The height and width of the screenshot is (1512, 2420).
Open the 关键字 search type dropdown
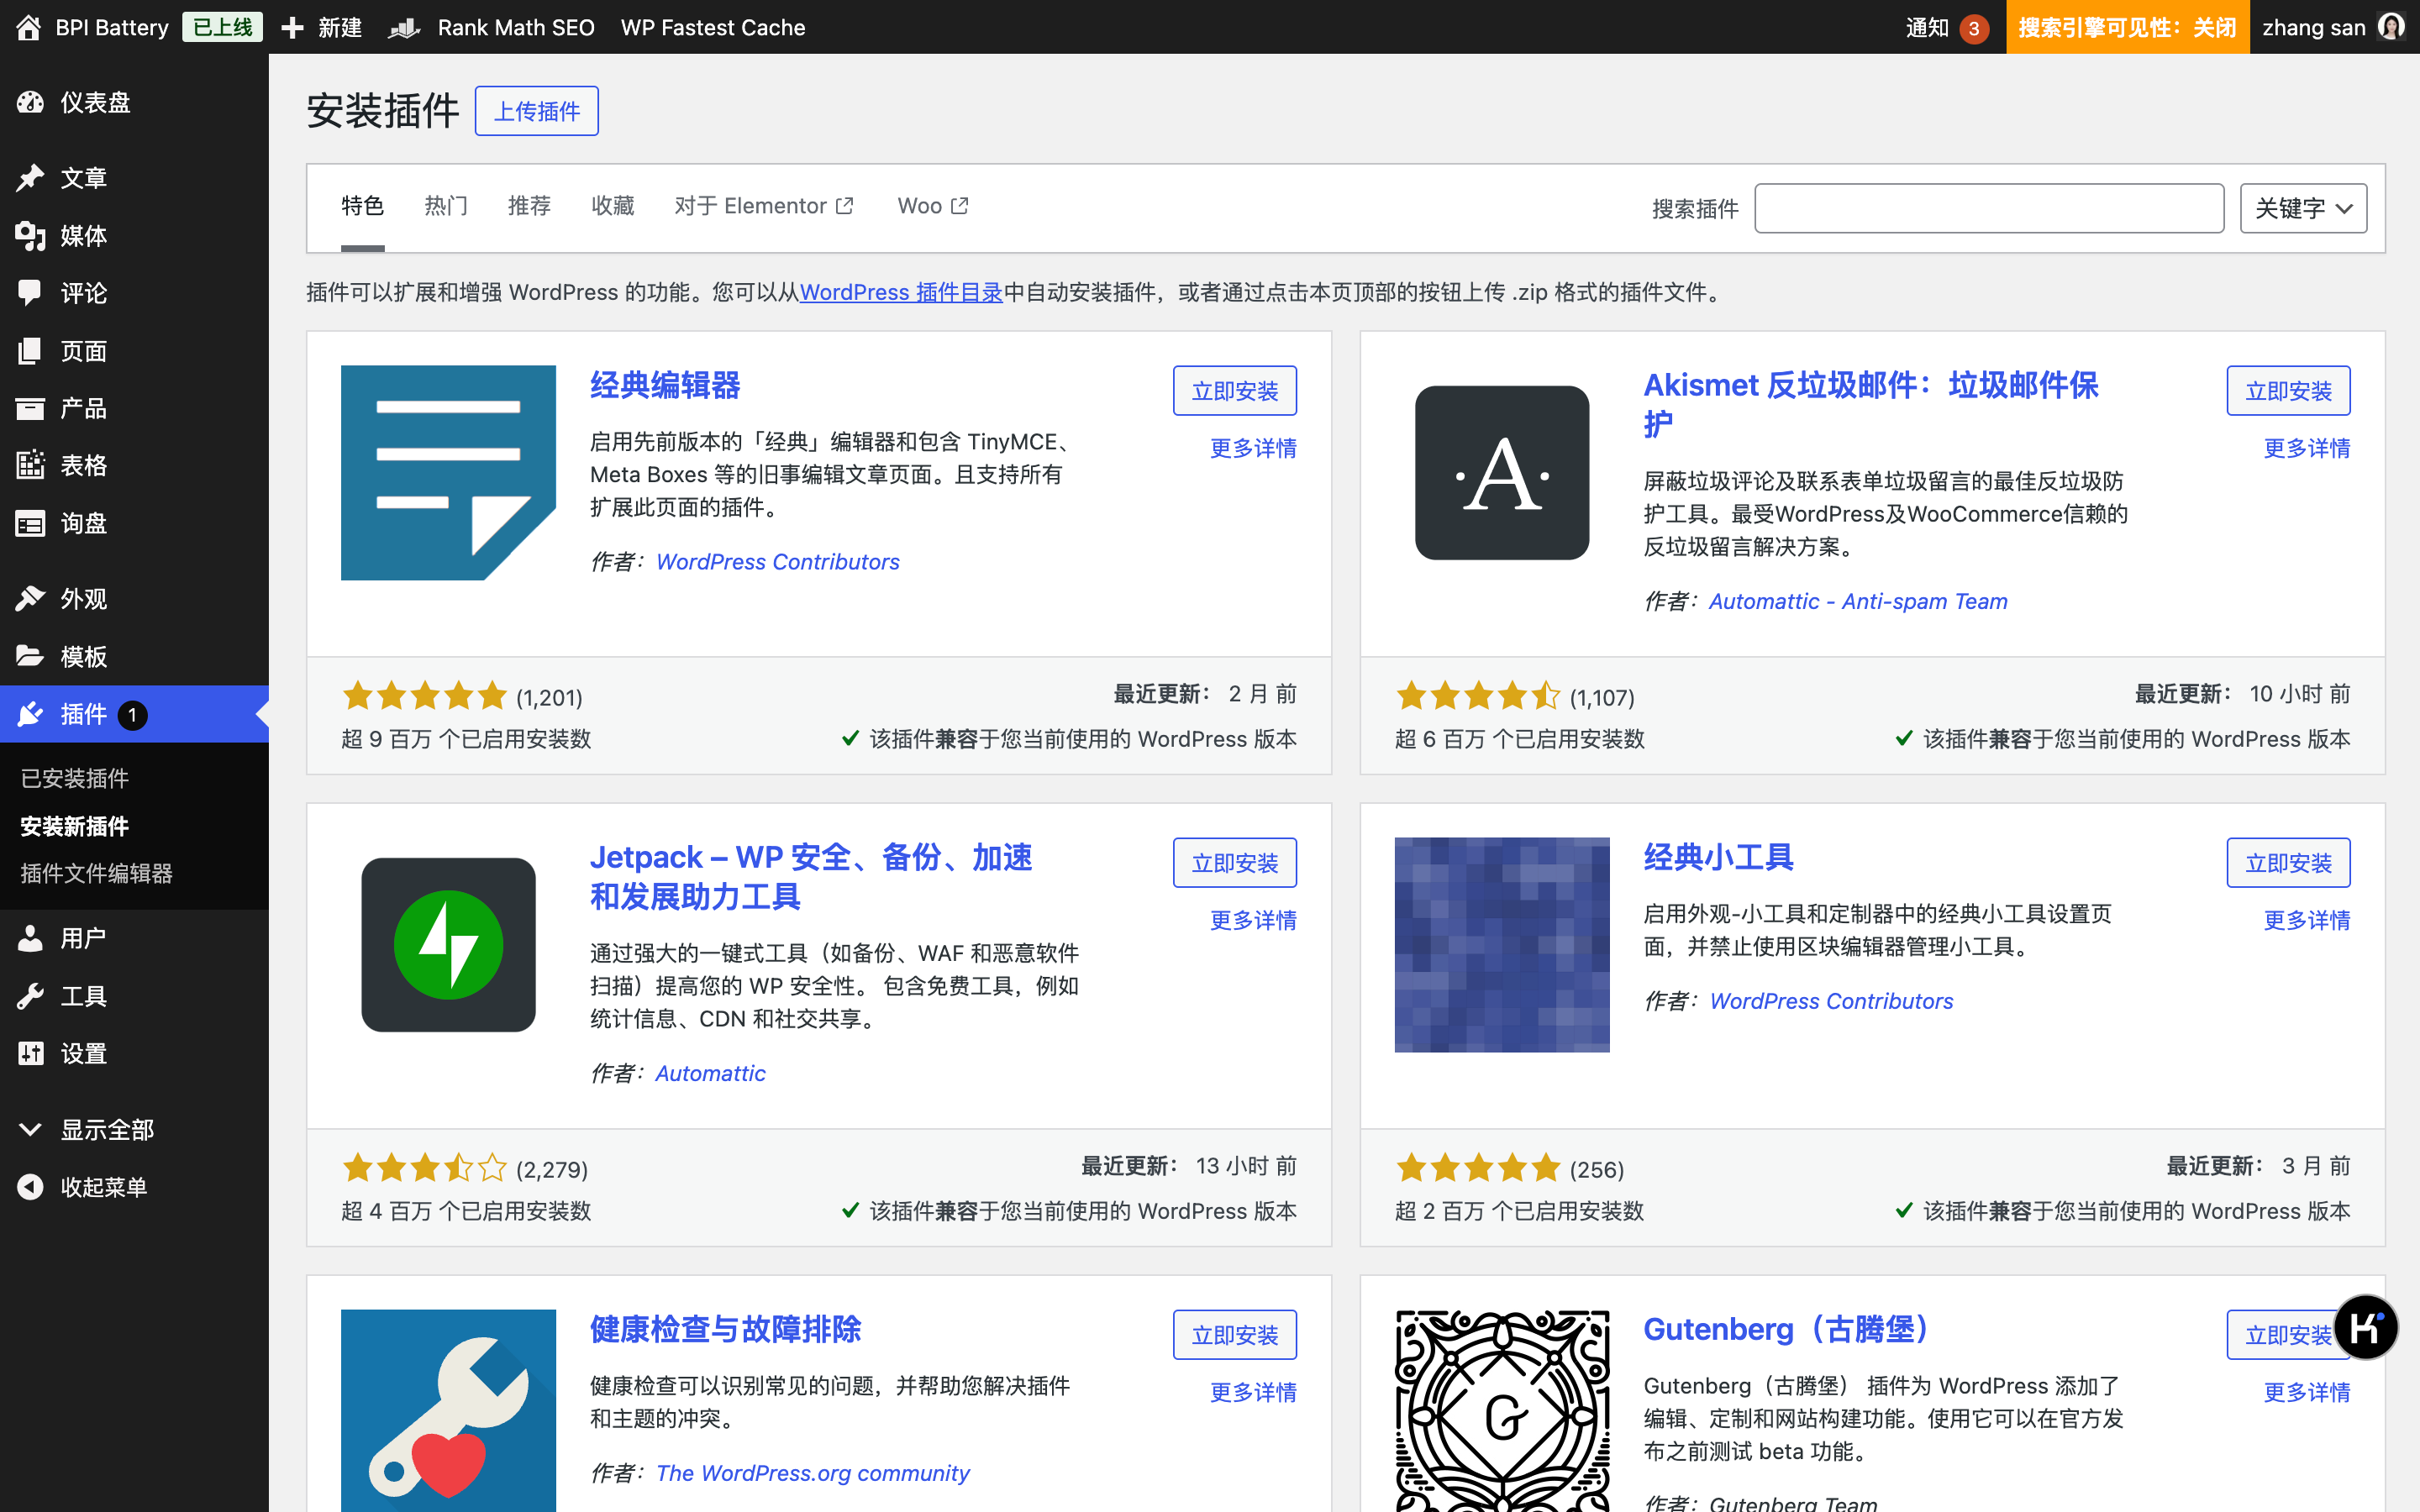point(2302,208)
